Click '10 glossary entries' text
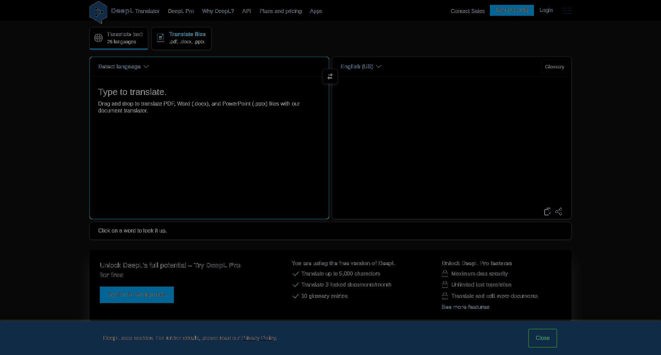661x355 pixels. pyautogui.click(x=324, y=296)
